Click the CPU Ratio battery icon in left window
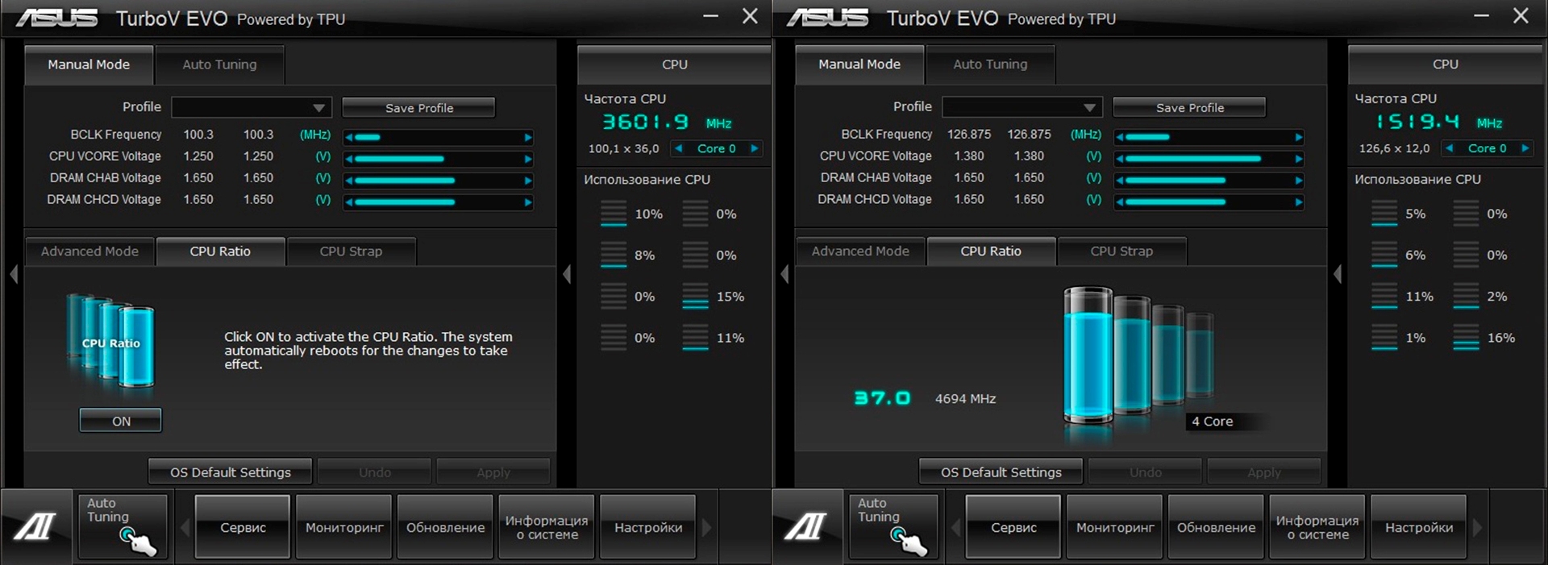Screen dimensions: 1548x565 click(111, 342)
